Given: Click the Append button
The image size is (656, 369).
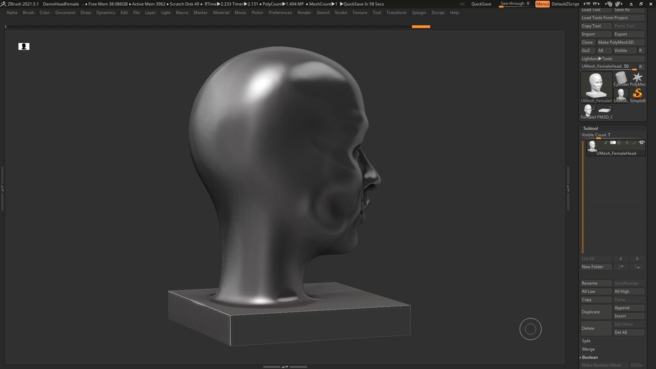Looking at the screenshot, I should tap(629, 308).
